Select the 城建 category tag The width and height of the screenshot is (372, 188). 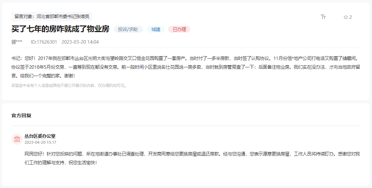pyautogui.click(x=156, y=29)
